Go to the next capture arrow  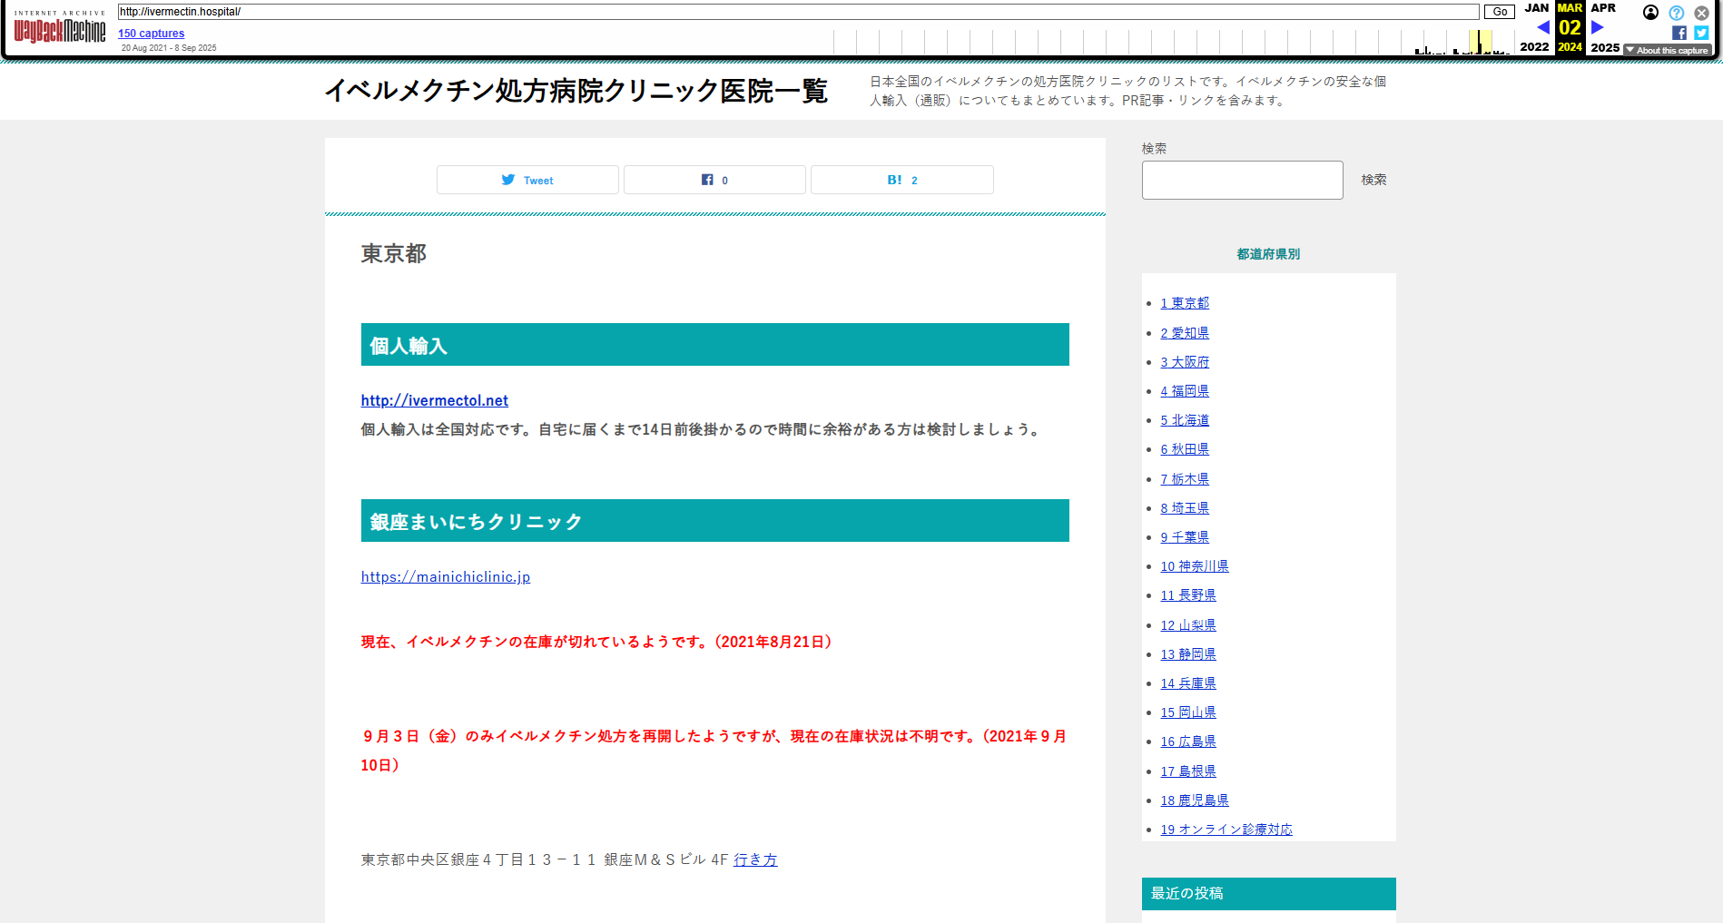coord(1598,27)
